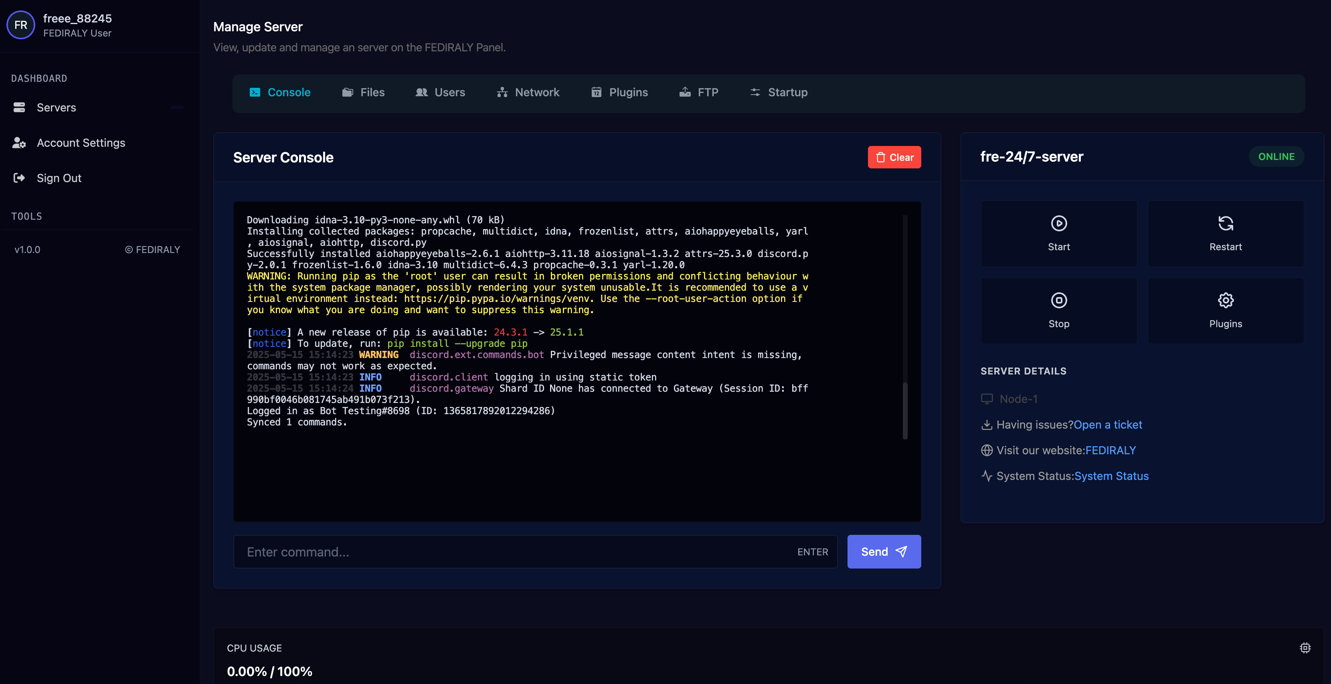Click the Files folder icon

tap(348, 93)
